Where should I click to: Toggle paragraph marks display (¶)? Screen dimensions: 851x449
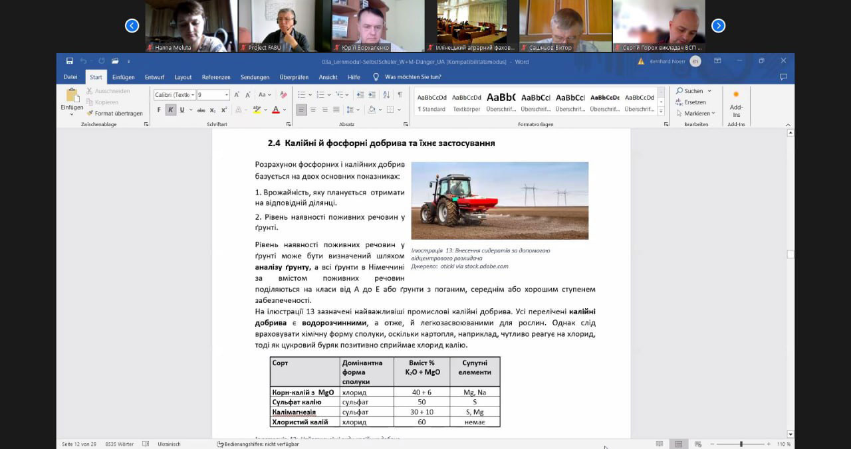400,95
